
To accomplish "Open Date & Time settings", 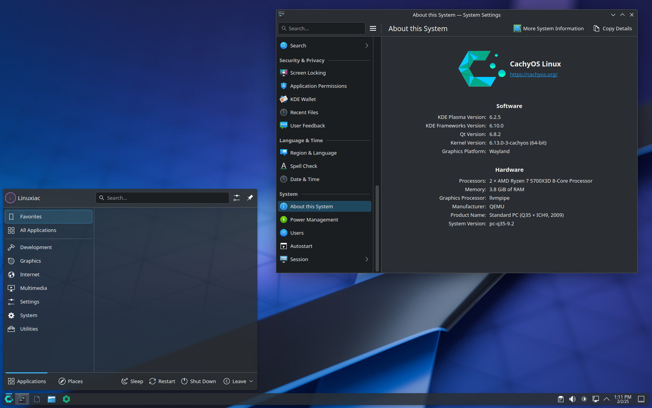I will pos(324,179).
